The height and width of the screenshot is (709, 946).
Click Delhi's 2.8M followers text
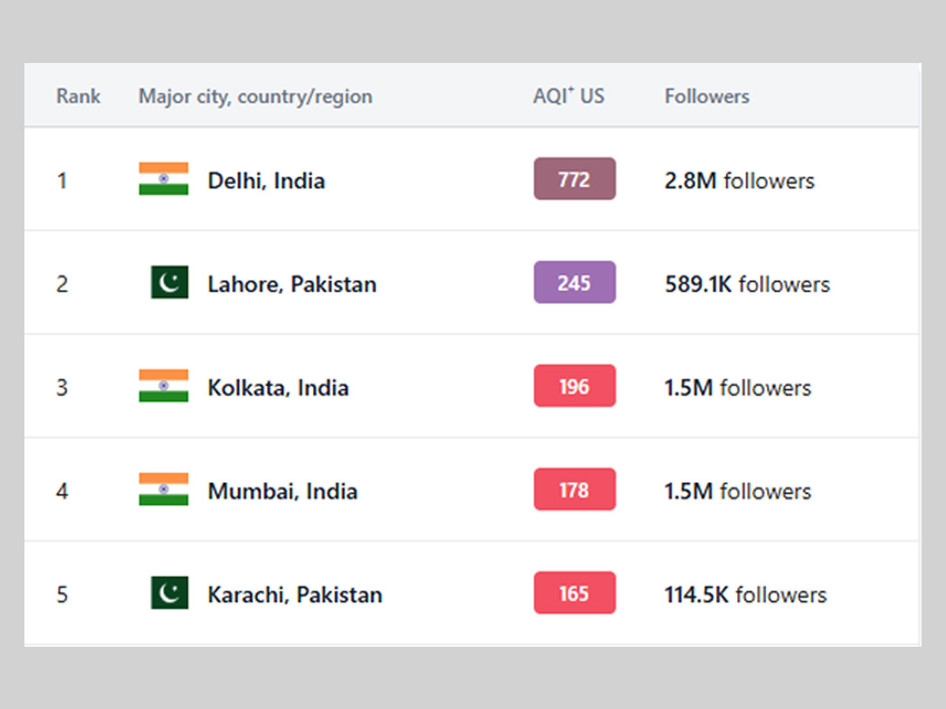tap(739, 180)
